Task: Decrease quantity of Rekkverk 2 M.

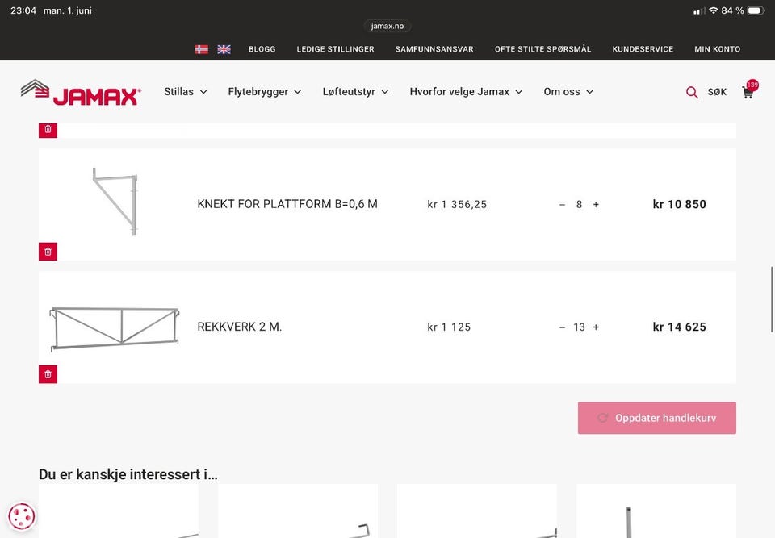Action: coord(562,327)
